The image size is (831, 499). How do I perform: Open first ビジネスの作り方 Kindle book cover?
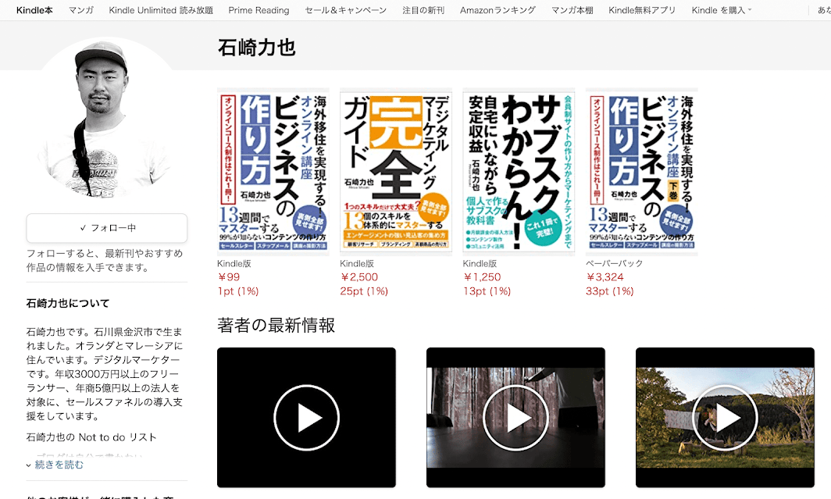pos(273,172)
